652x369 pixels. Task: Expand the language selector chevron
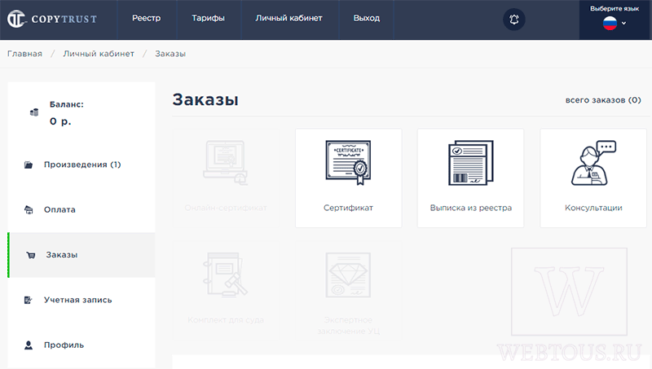pos(623,24)
